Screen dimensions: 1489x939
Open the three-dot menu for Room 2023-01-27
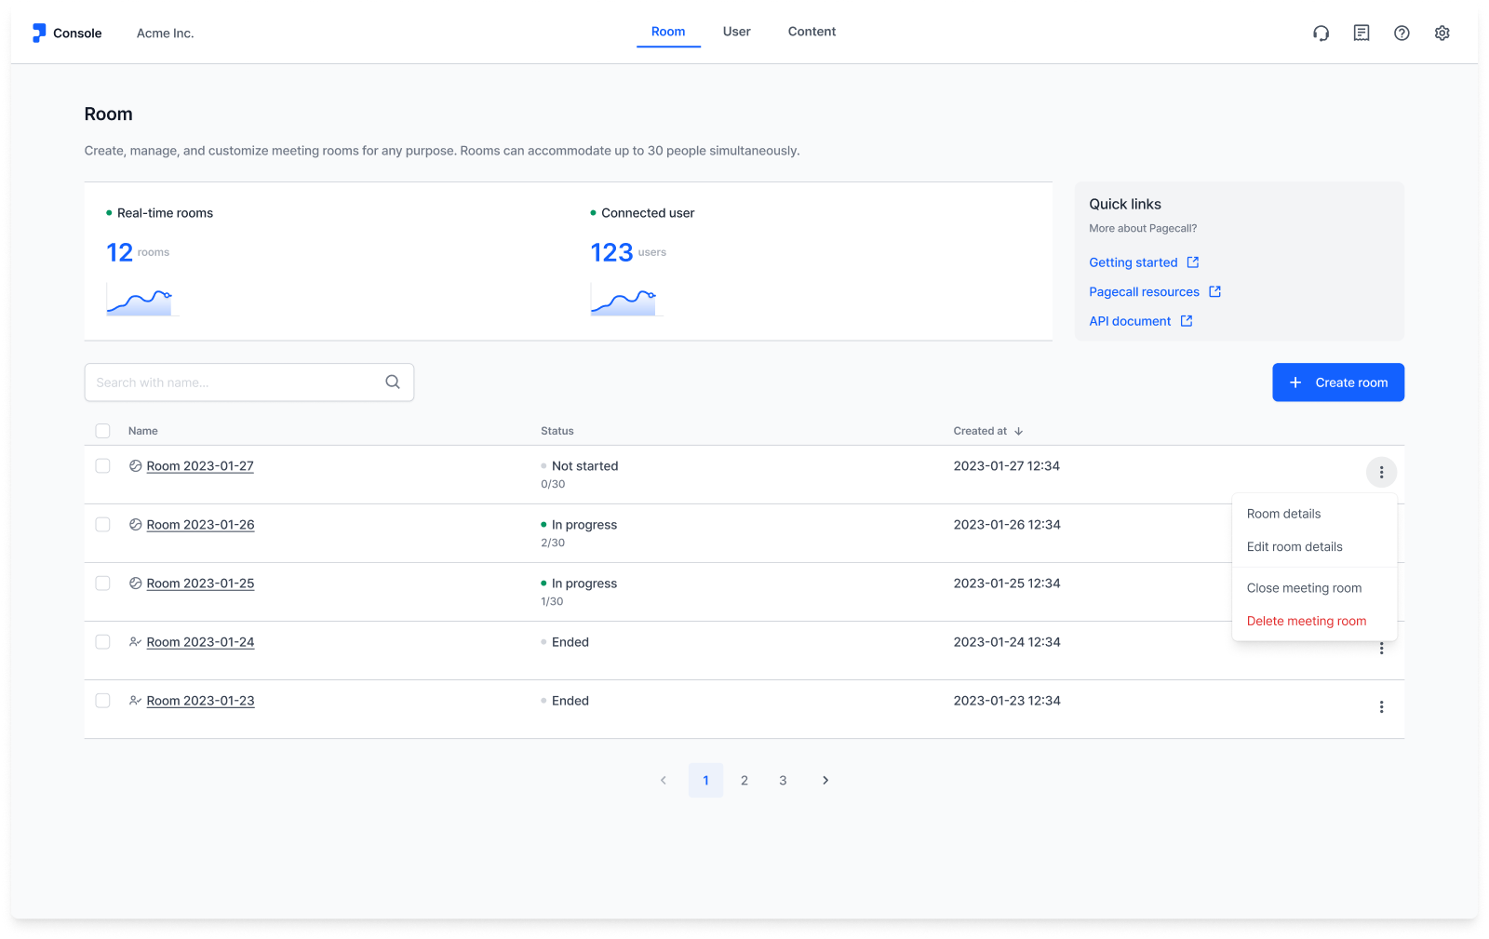1381,473
